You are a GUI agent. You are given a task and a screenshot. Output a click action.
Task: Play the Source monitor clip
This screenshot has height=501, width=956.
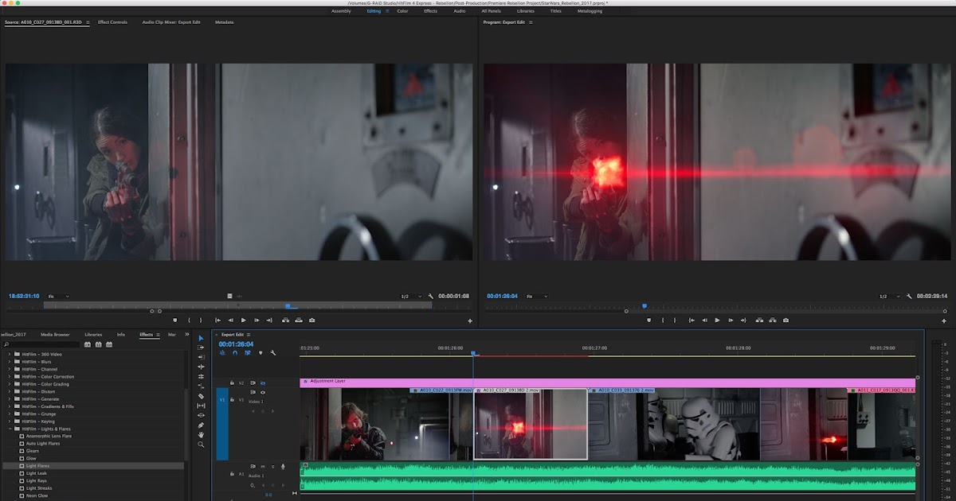tap(244, 320)
